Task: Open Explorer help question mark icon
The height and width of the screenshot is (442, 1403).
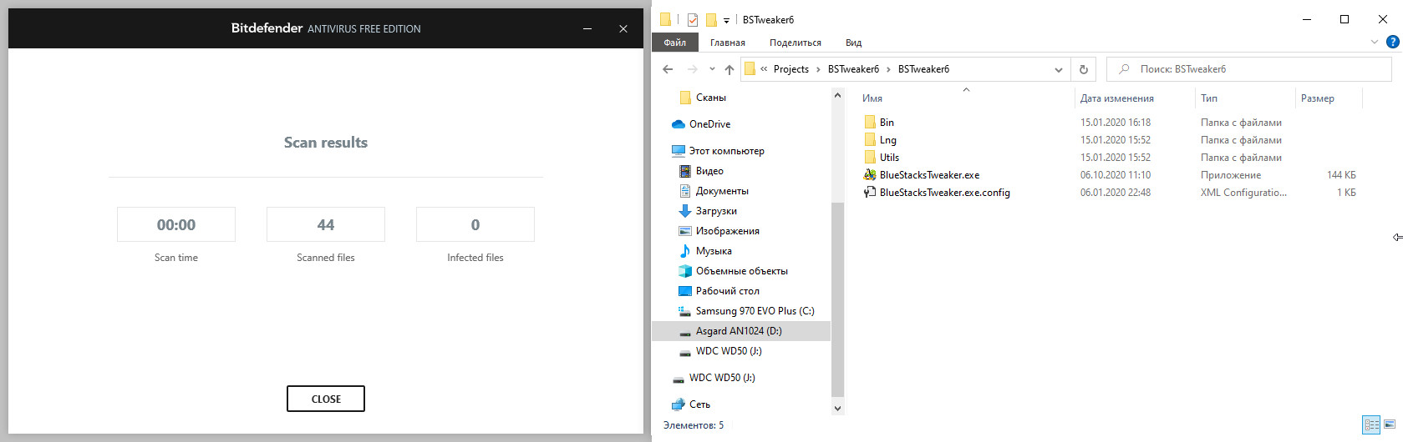Action: coord(1392,42)
